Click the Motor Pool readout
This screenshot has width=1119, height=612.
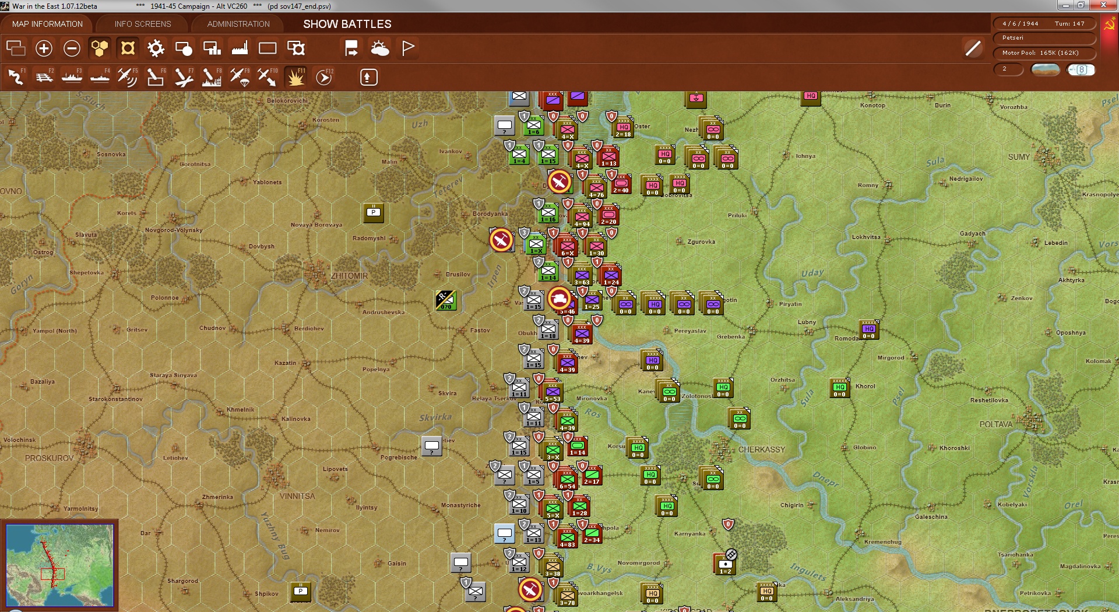1044,53
